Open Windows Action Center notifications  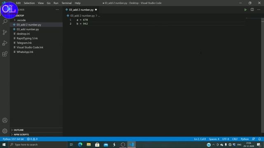tap(259, 145)
